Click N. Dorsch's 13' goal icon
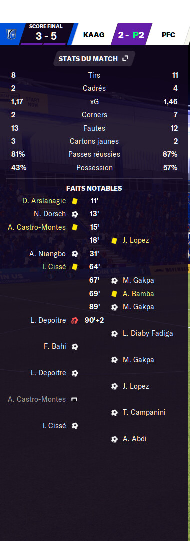The width and height of the screenshot is (190, 541). tap(75, 214)
